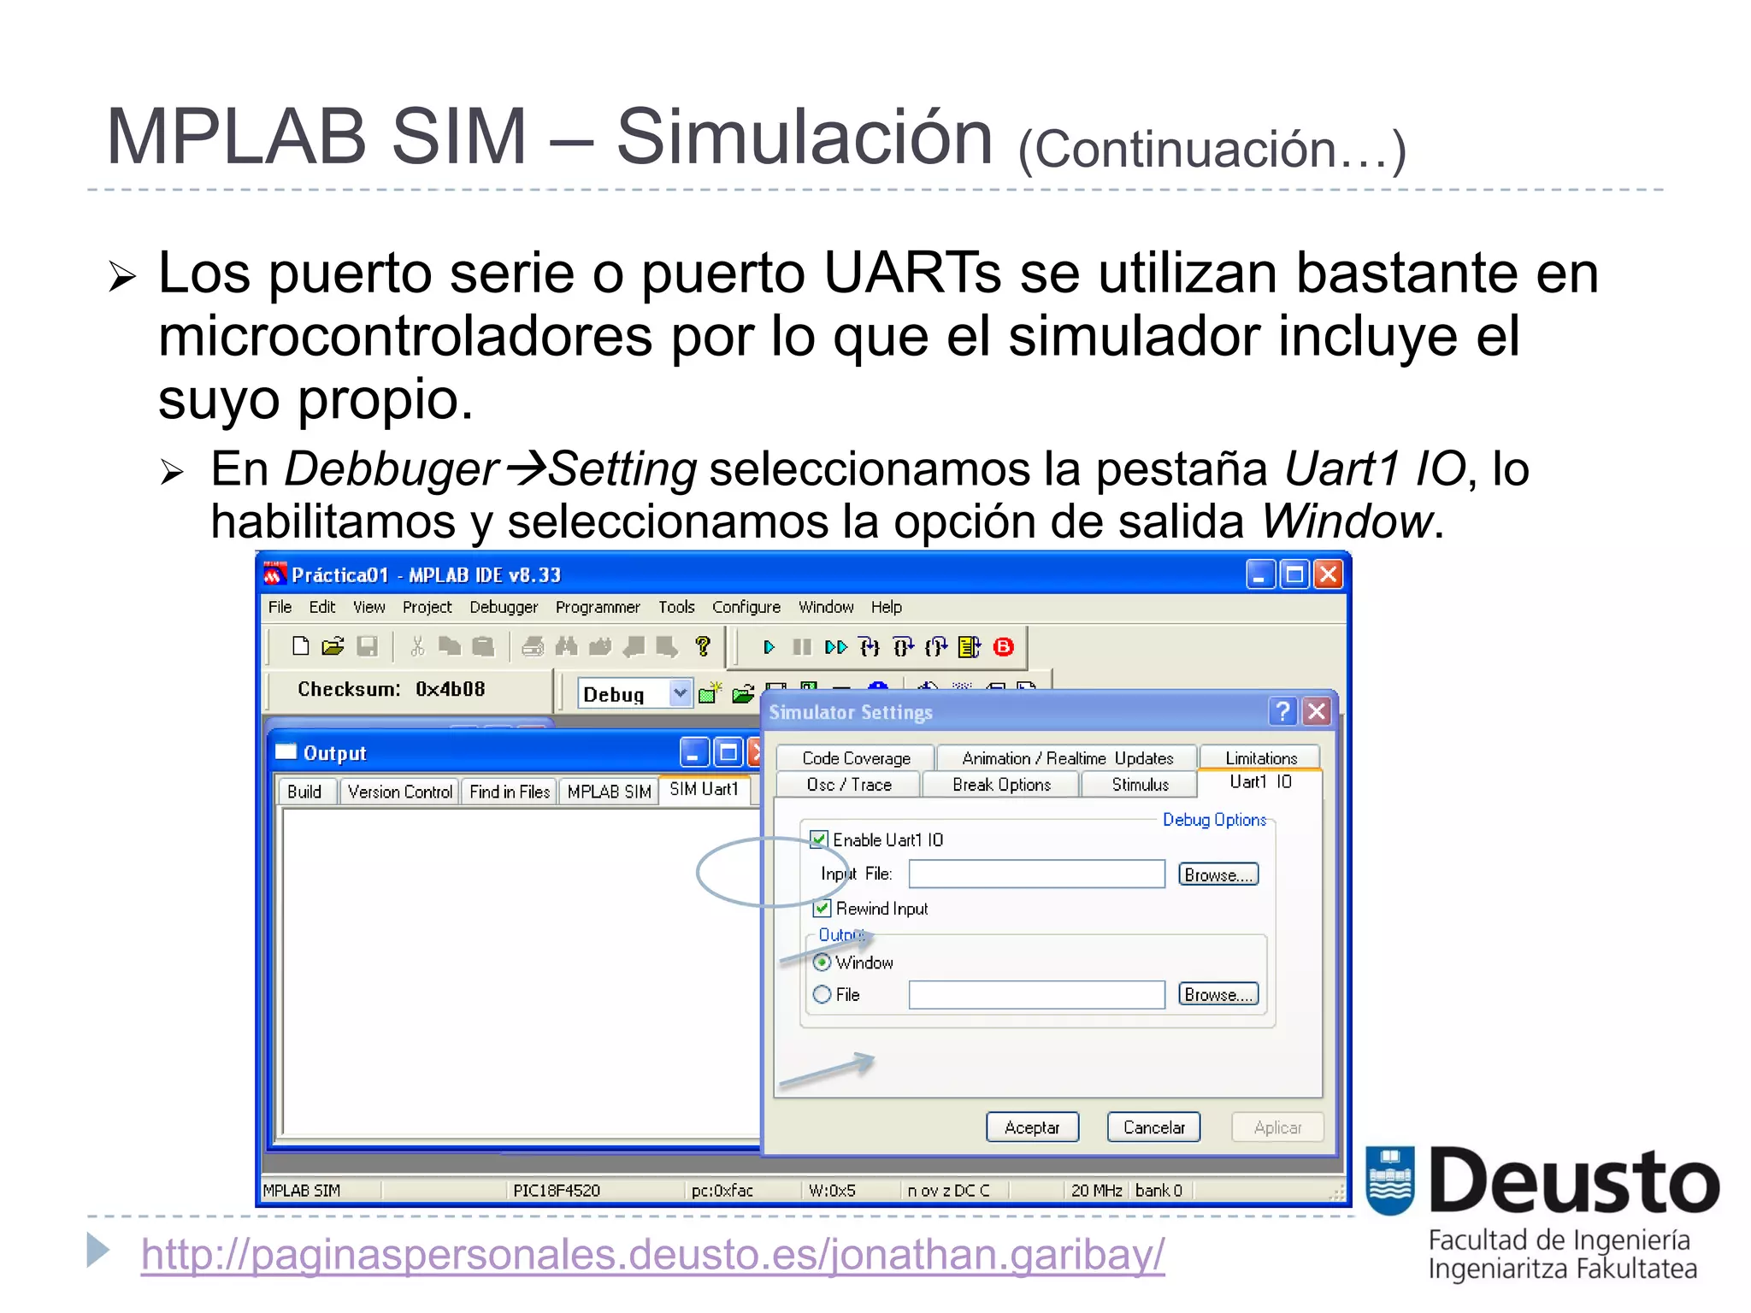Click the yellow Reset processor icon
The image size is (1751, 1313).
[970, 647]
